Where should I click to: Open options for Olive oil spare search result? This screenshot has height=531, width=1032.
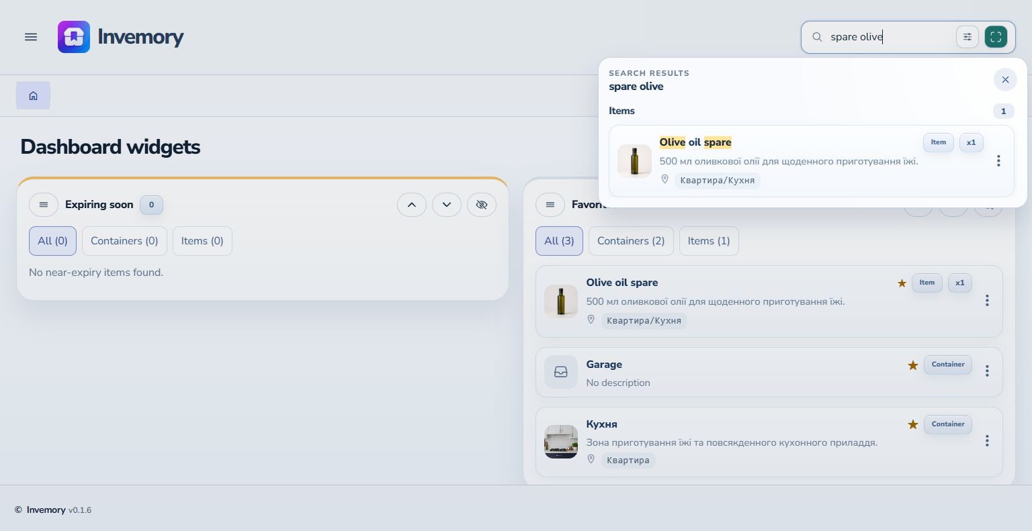point(998,161)
